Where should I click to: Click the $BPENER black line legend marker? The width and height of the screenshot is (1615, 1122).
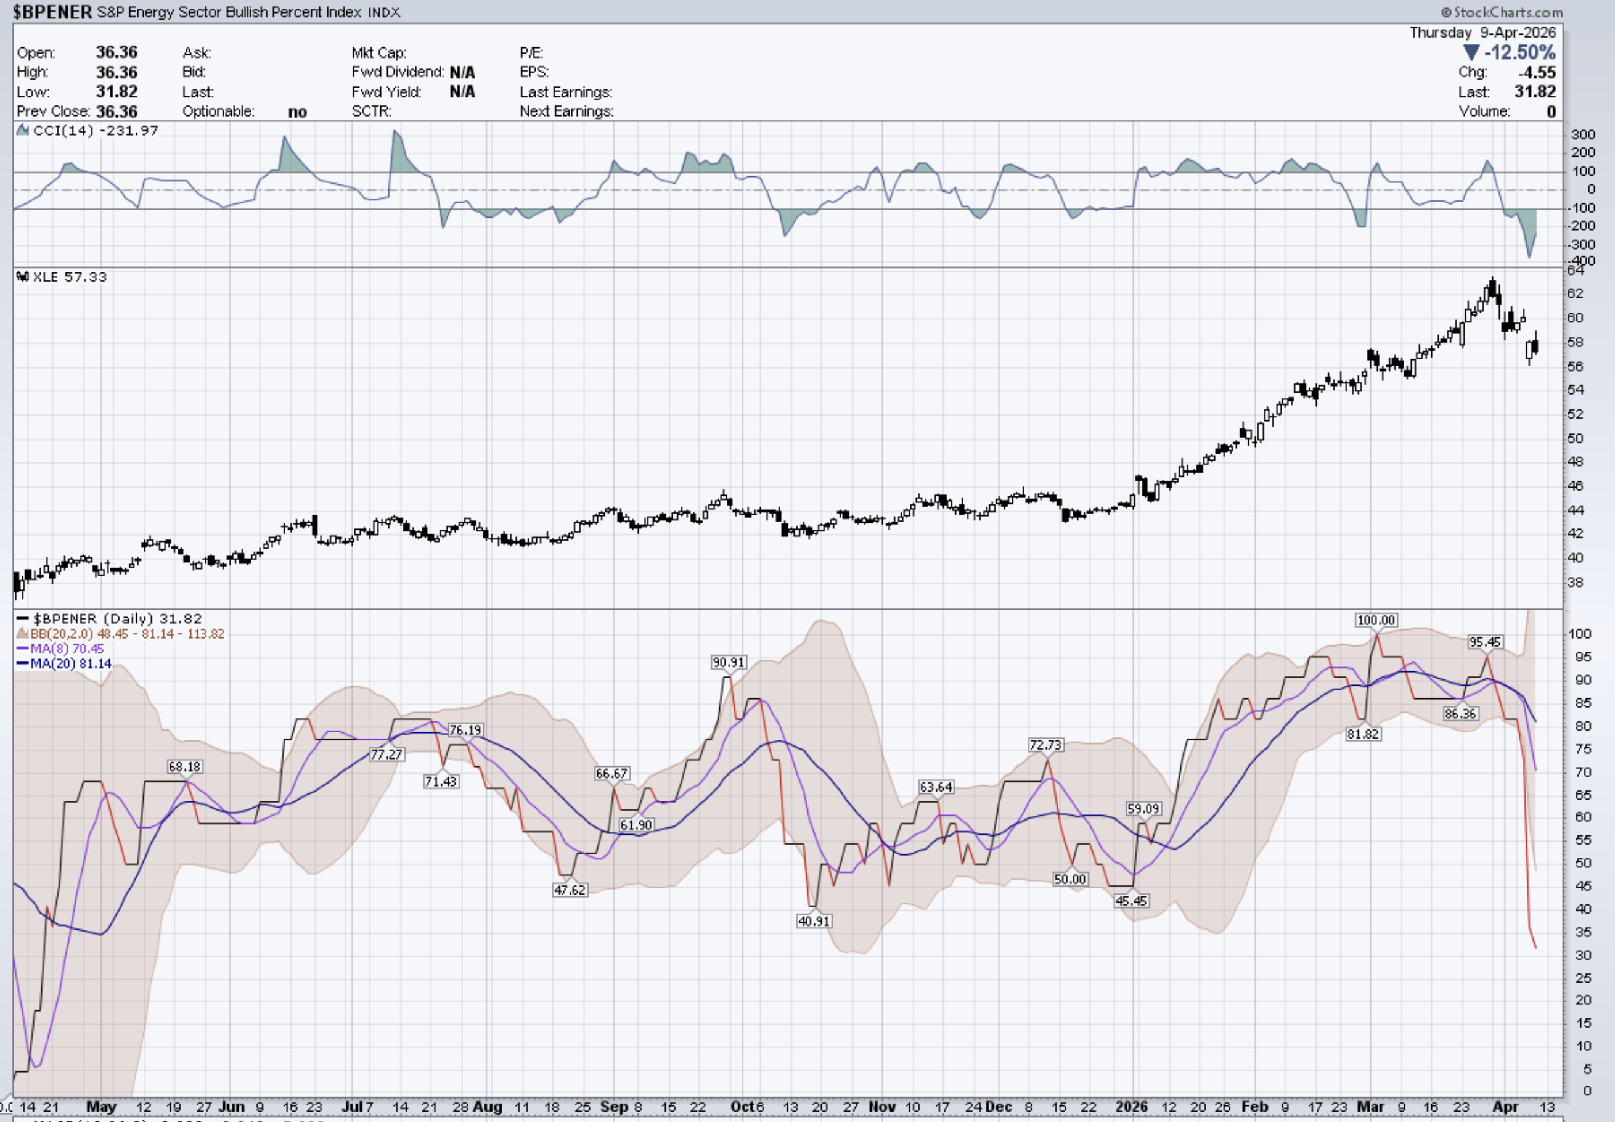pos(22,619)
